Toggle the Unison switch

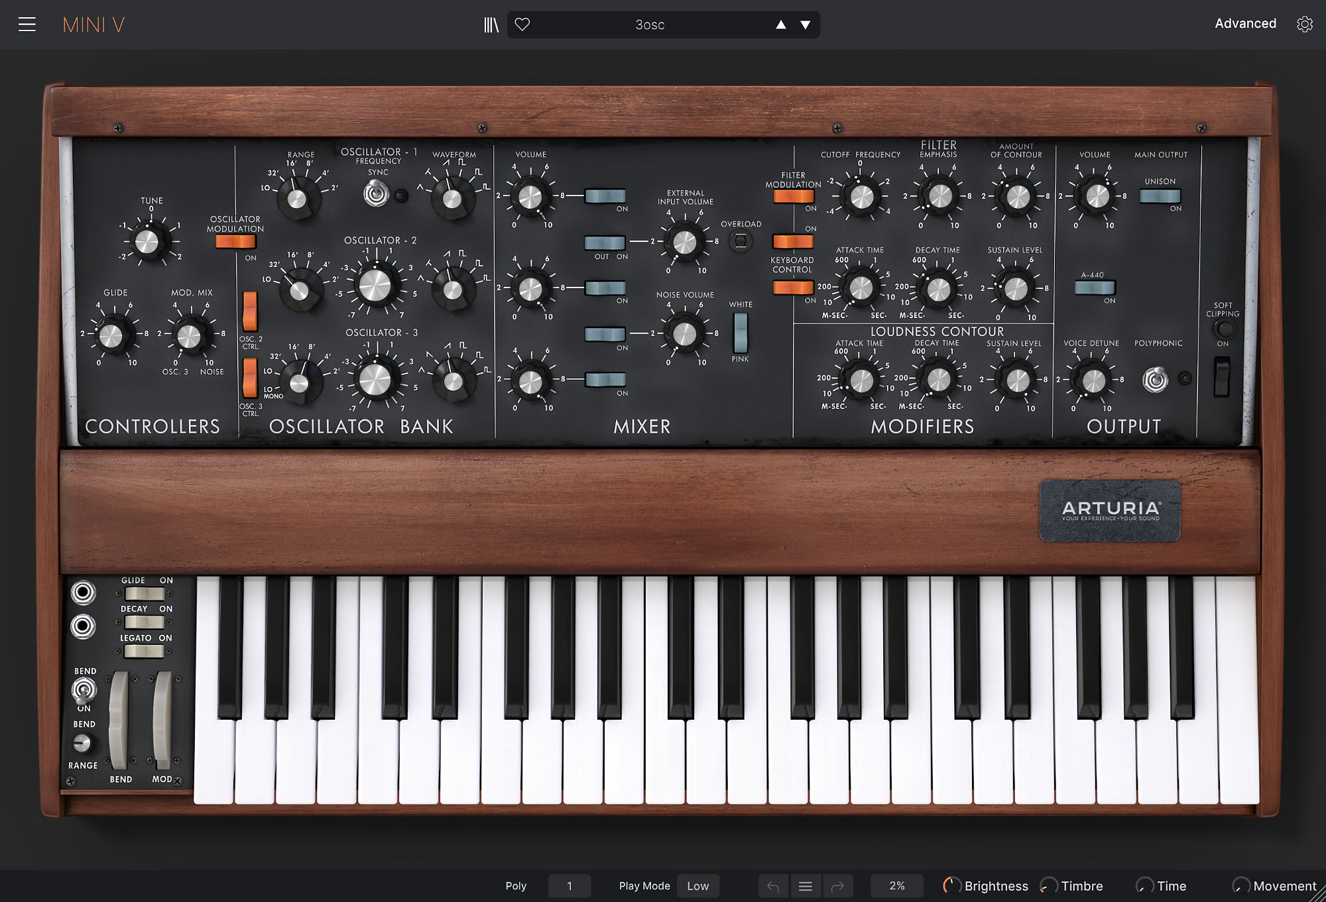tap(1160, 196)
